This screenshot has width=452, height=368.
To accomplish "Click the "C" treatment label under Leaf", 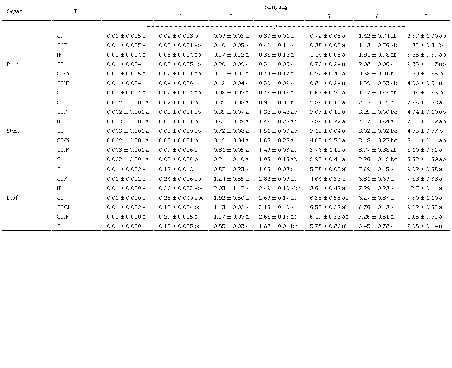I will point(58,226).
